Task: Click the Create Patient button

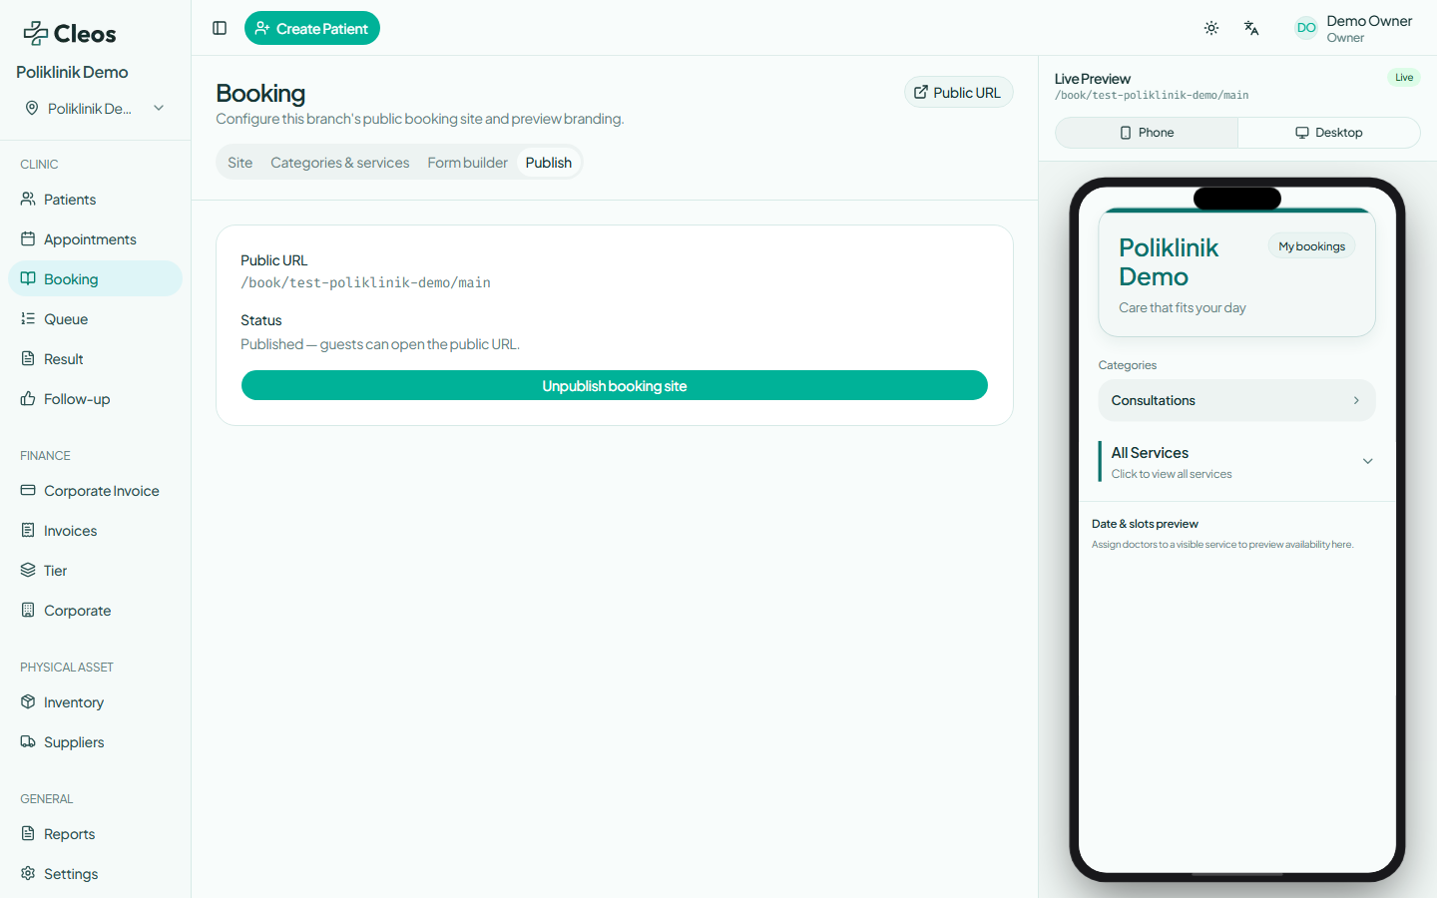Action: 312,28
